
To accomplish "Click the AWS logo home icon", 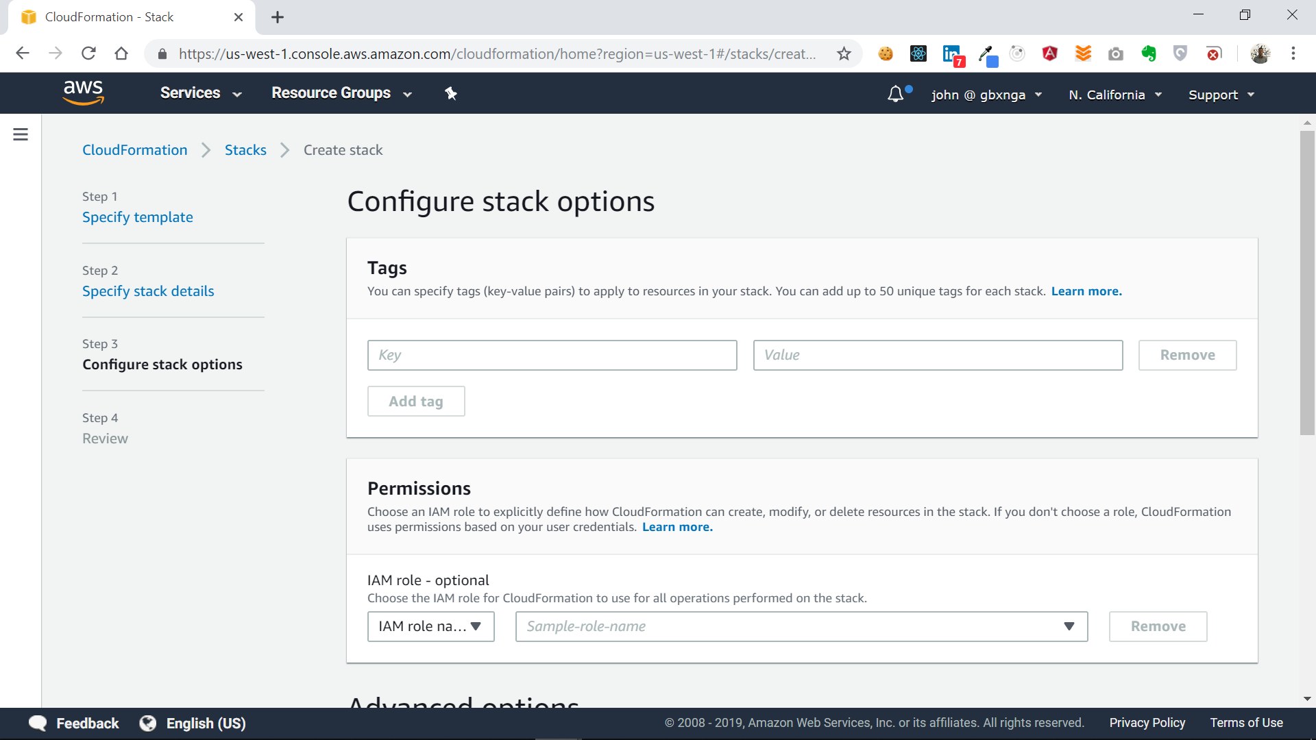I will (x=83, y=92).
